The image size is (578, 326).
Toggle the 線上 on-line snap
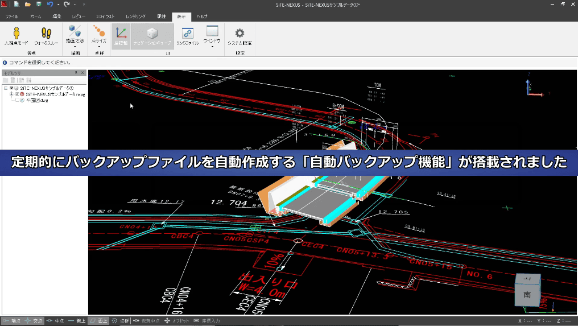click(77, 321)
